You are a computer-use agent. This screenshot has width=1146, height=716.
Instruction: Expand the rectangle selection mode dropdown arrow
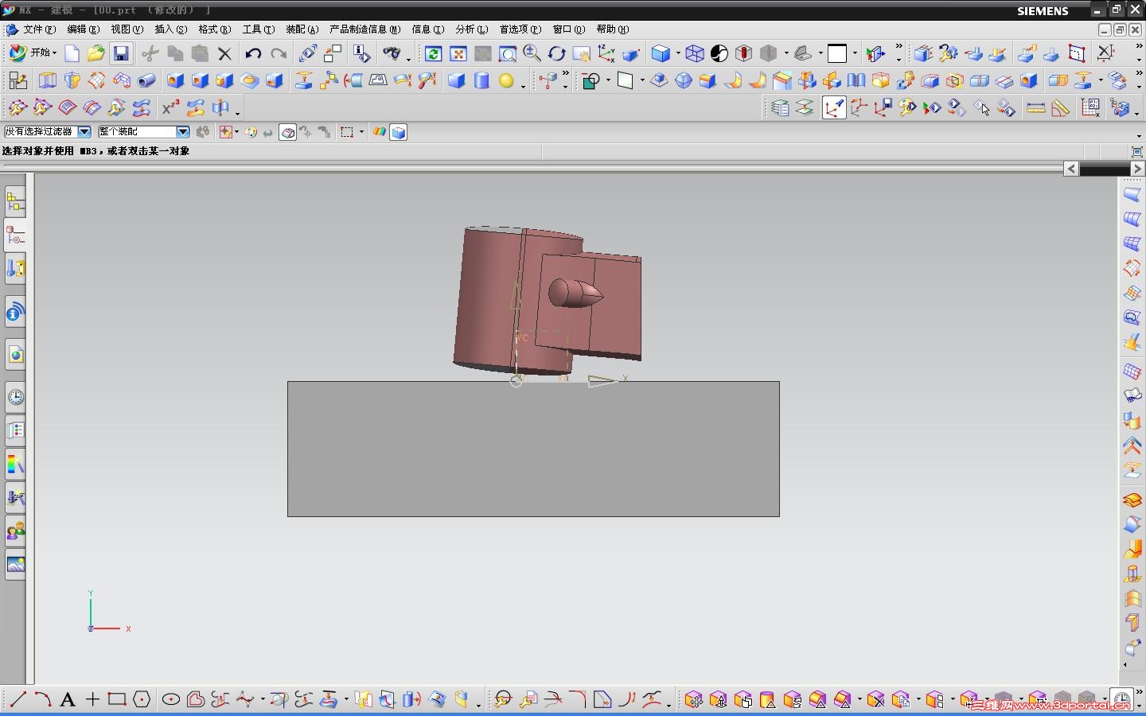coord(361,133)
